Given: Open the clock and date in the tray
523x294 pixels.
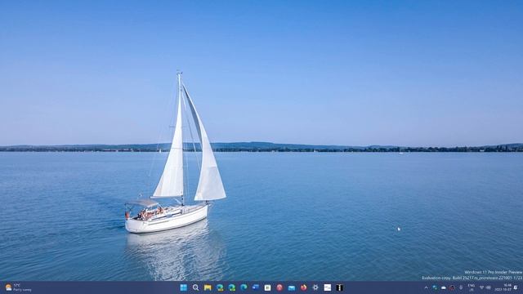Looking at the screenshot, I should coord(503,287).
